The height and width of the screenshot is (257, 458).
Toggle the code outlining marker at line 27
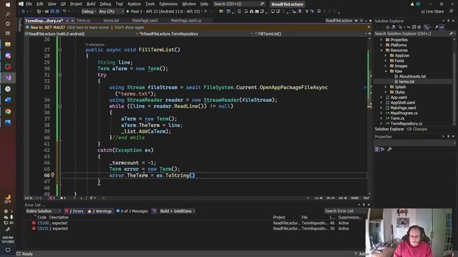pos(60,50)
